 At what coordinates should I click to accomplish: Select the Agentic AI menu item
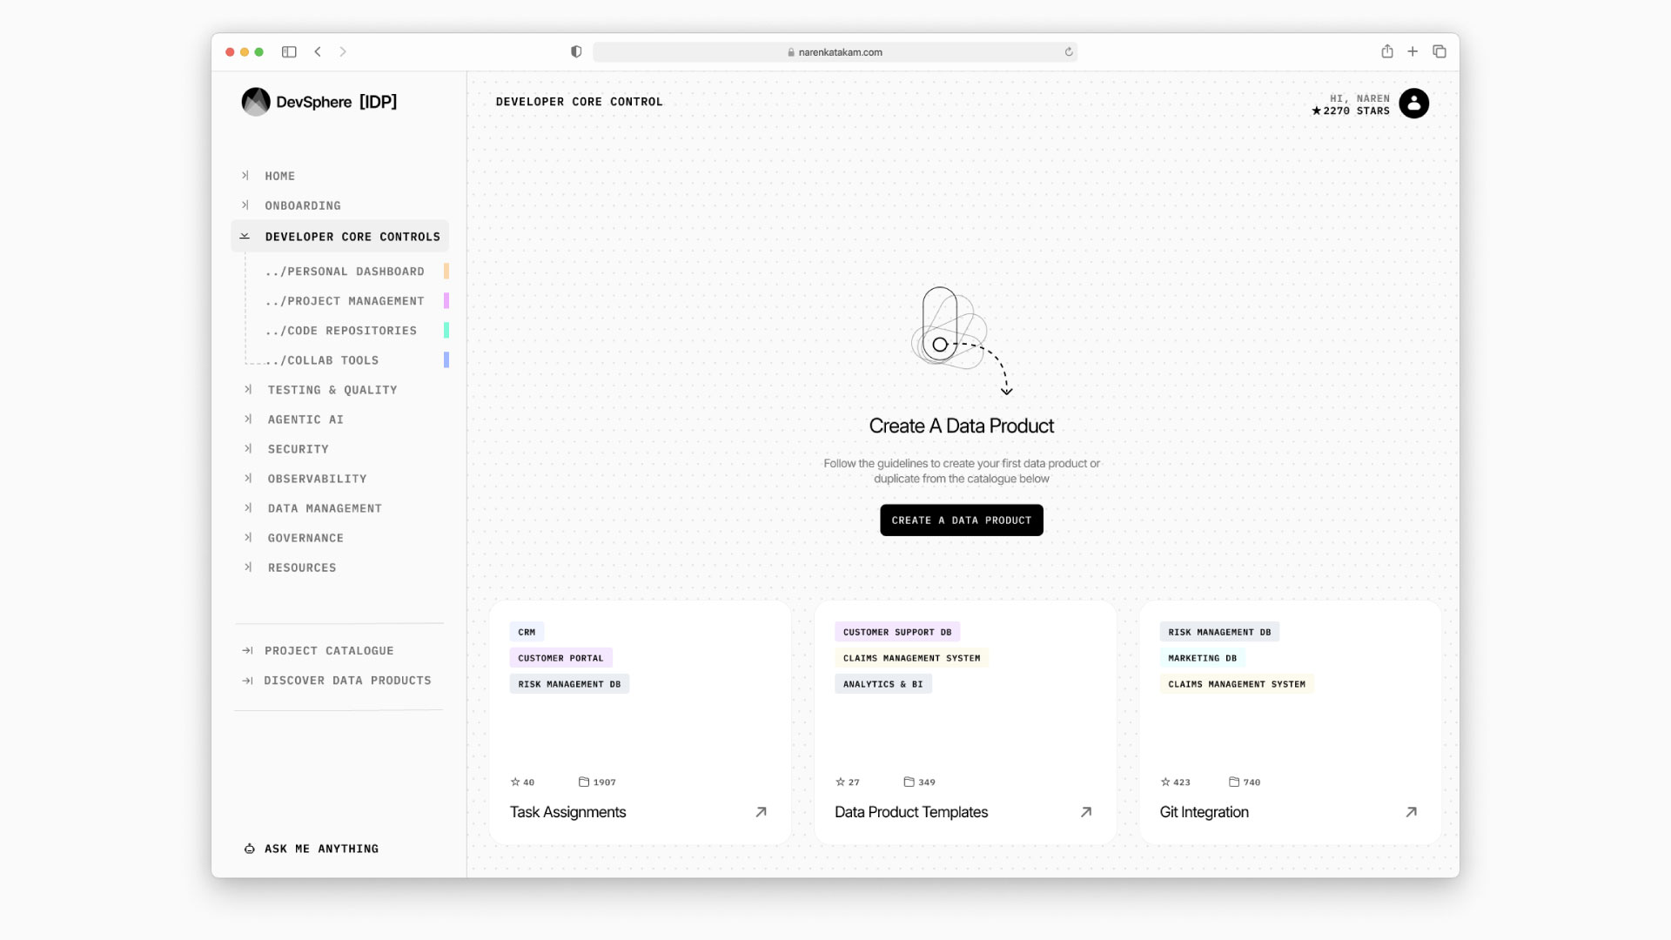[x=305, y=420]
